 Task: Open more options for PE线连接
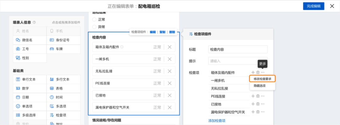tap(263, 96)
